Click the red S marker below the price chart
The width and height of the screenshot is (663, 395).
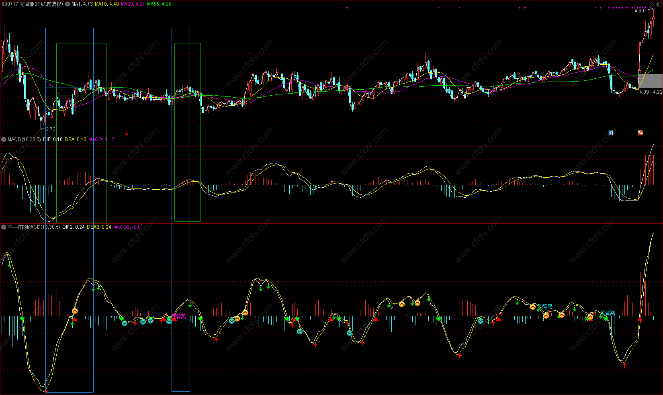tap(127, 133)
